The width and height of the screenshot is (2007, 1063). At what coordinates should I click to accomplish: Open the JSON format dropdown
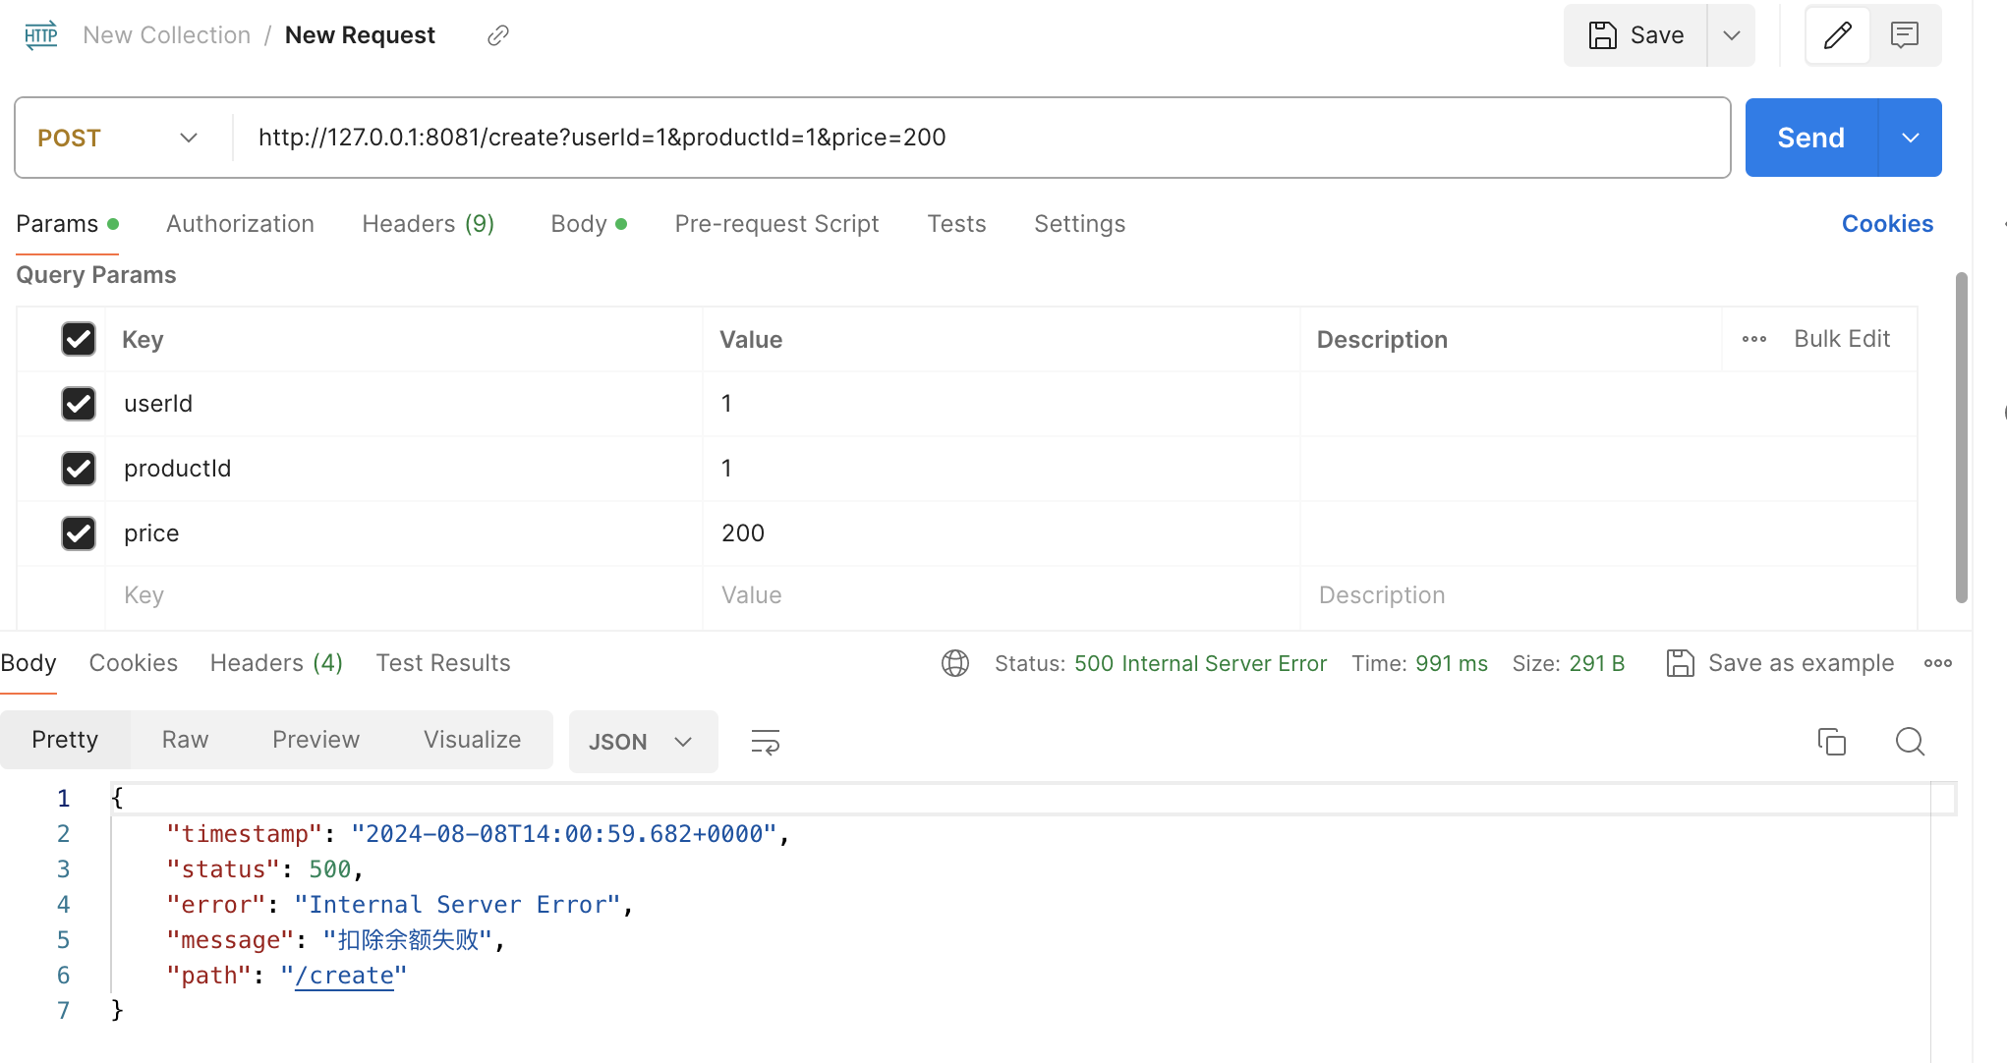[642, 742]
